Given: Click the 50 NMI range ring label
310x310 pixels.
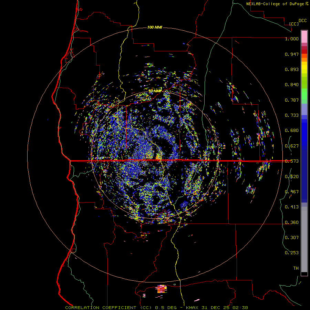Looking at the screenshot, I should tap(155, 91).
